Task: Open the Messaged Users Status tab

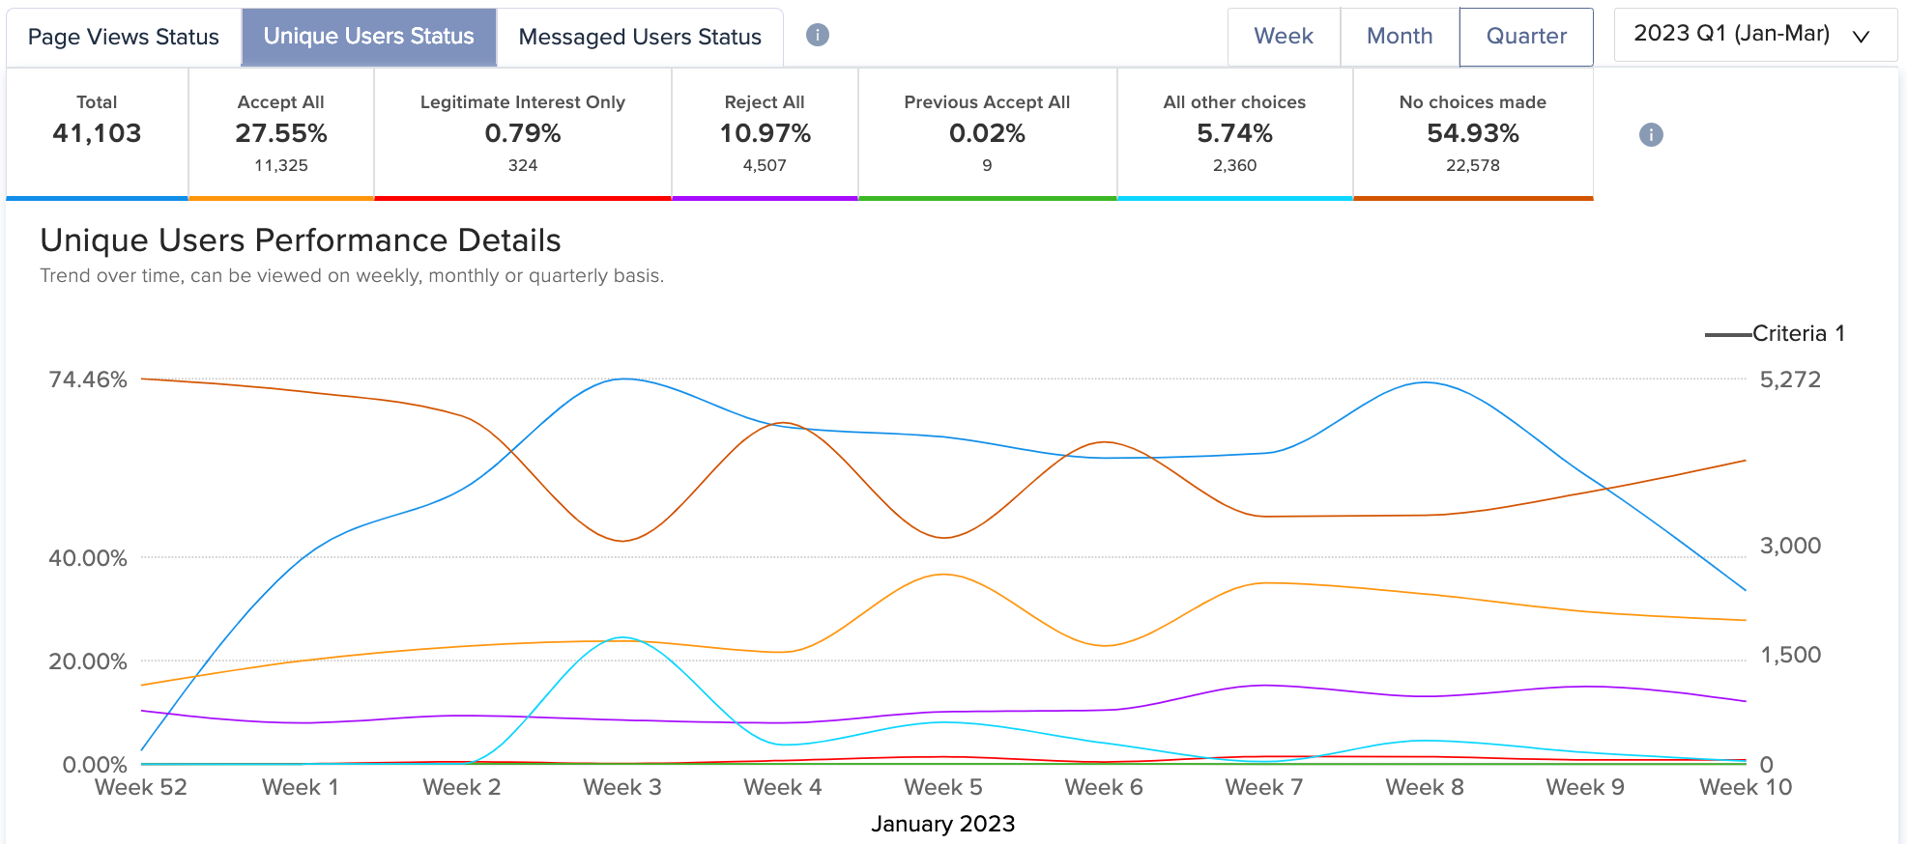Action: (x=640, y=37)
